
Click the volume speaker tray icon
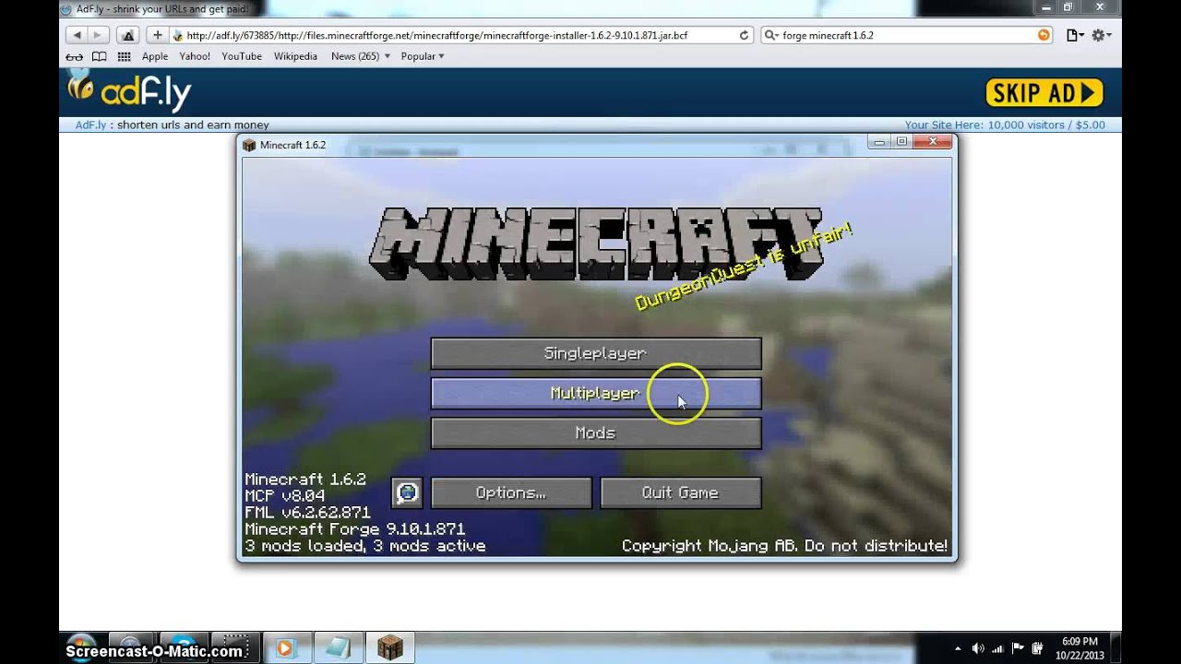coord(978,648)
